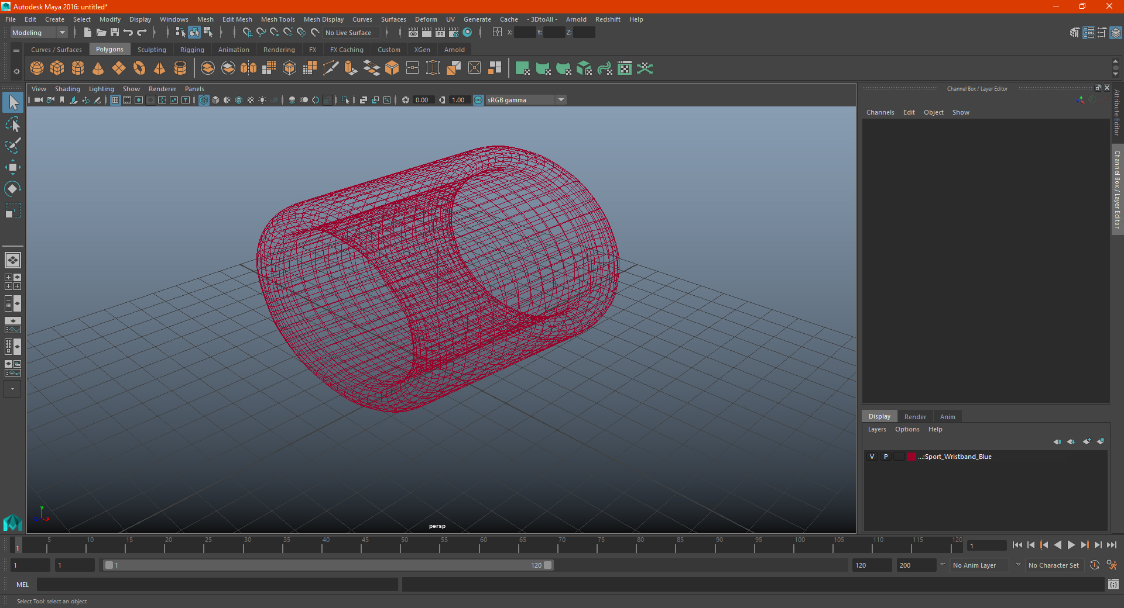Select the Multi-Cut knife tool icon
1124x608 pixels.
tap(331, 68)
